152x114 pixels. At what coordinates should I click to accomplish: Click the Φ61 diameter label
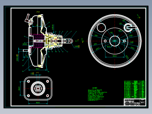[x=112, y=32]
